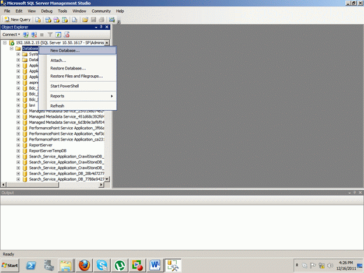This screenshot has height=273, width=364.
Task: Click the Connect Object Explorer icon
Action: point(26,34)
